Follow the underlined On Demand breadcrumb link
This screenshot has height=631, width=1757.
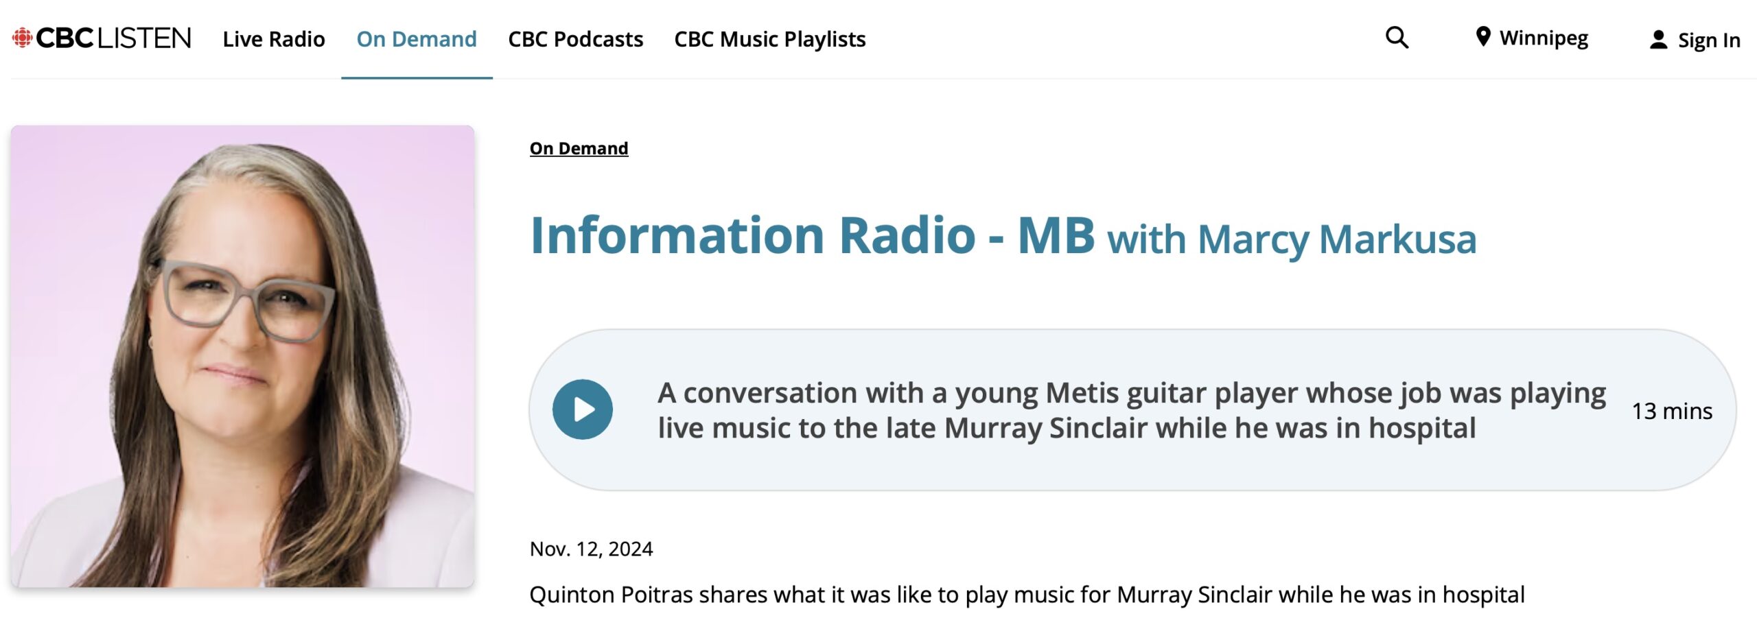(579, 148)
